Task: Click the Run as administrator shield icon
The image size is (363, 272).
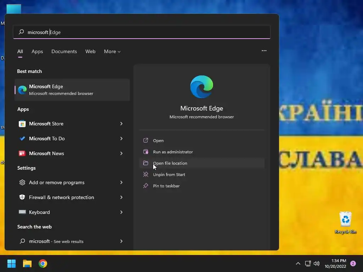Action: click(146, 152)
